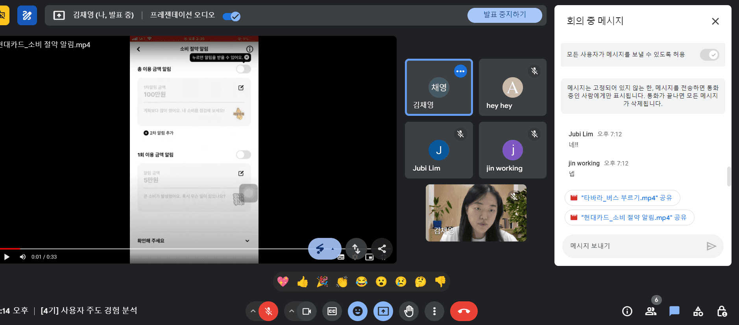The image size is (739, 325).
Task: Click the present screen button
Action: 383,311
